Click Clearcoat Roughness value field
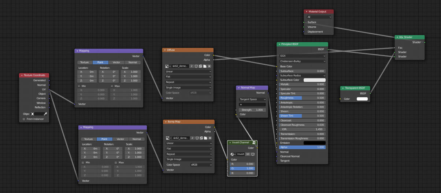 [x=303, y=125]
